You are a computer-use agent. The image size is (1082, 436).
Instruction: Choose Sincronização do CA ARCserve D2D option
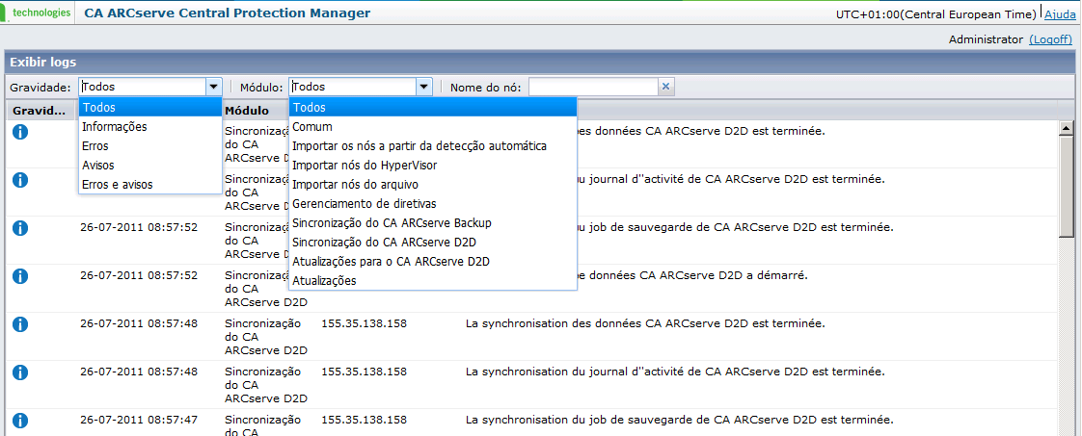point(433,243)
